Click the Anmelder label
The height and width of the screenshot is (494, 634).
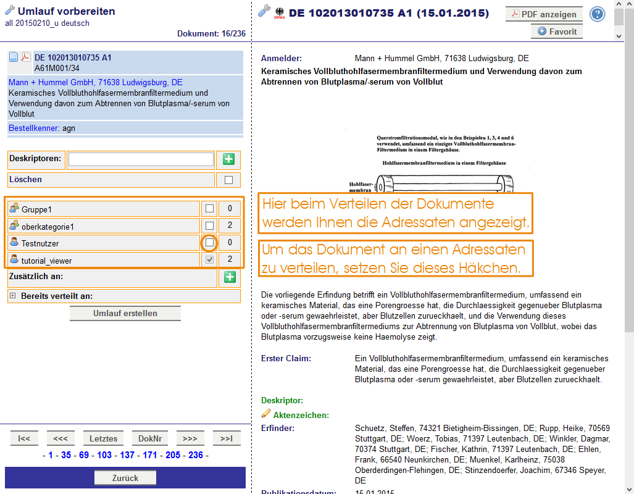[282, 58]
